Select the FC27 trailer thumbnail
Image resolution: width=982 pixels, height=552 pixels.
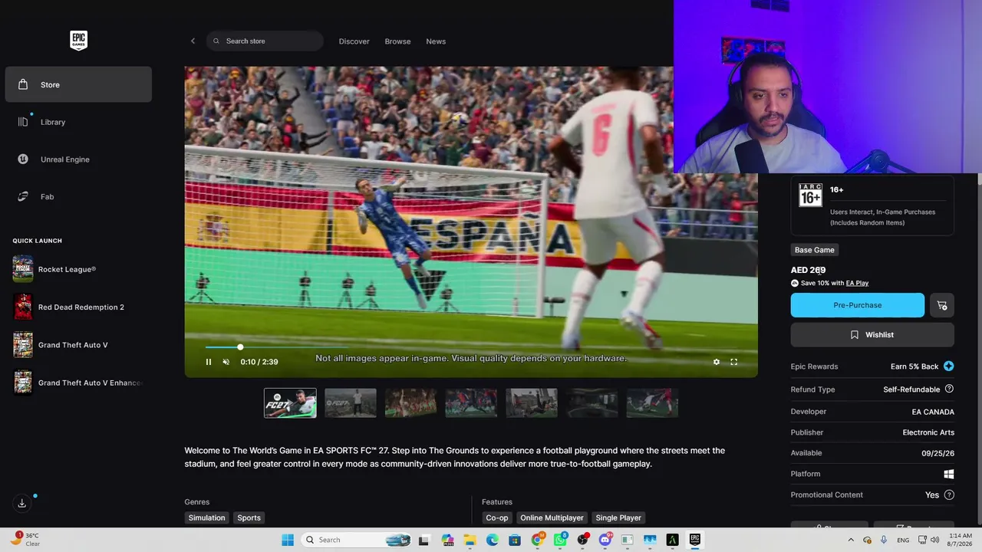[290, 403]
